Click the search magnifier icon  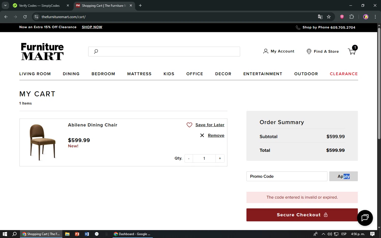(96, 52)
